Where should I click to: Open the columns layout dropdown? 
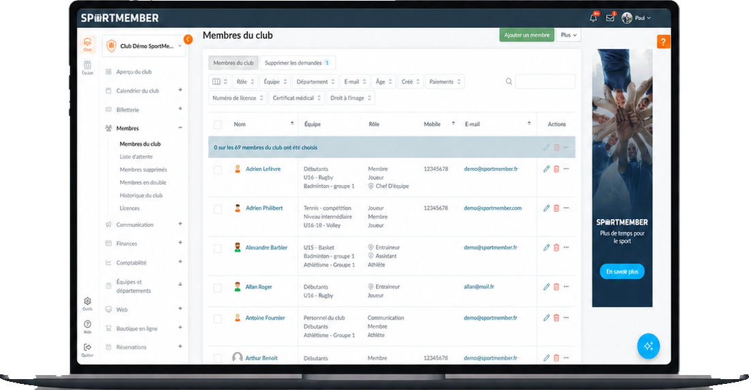(220, 82)
